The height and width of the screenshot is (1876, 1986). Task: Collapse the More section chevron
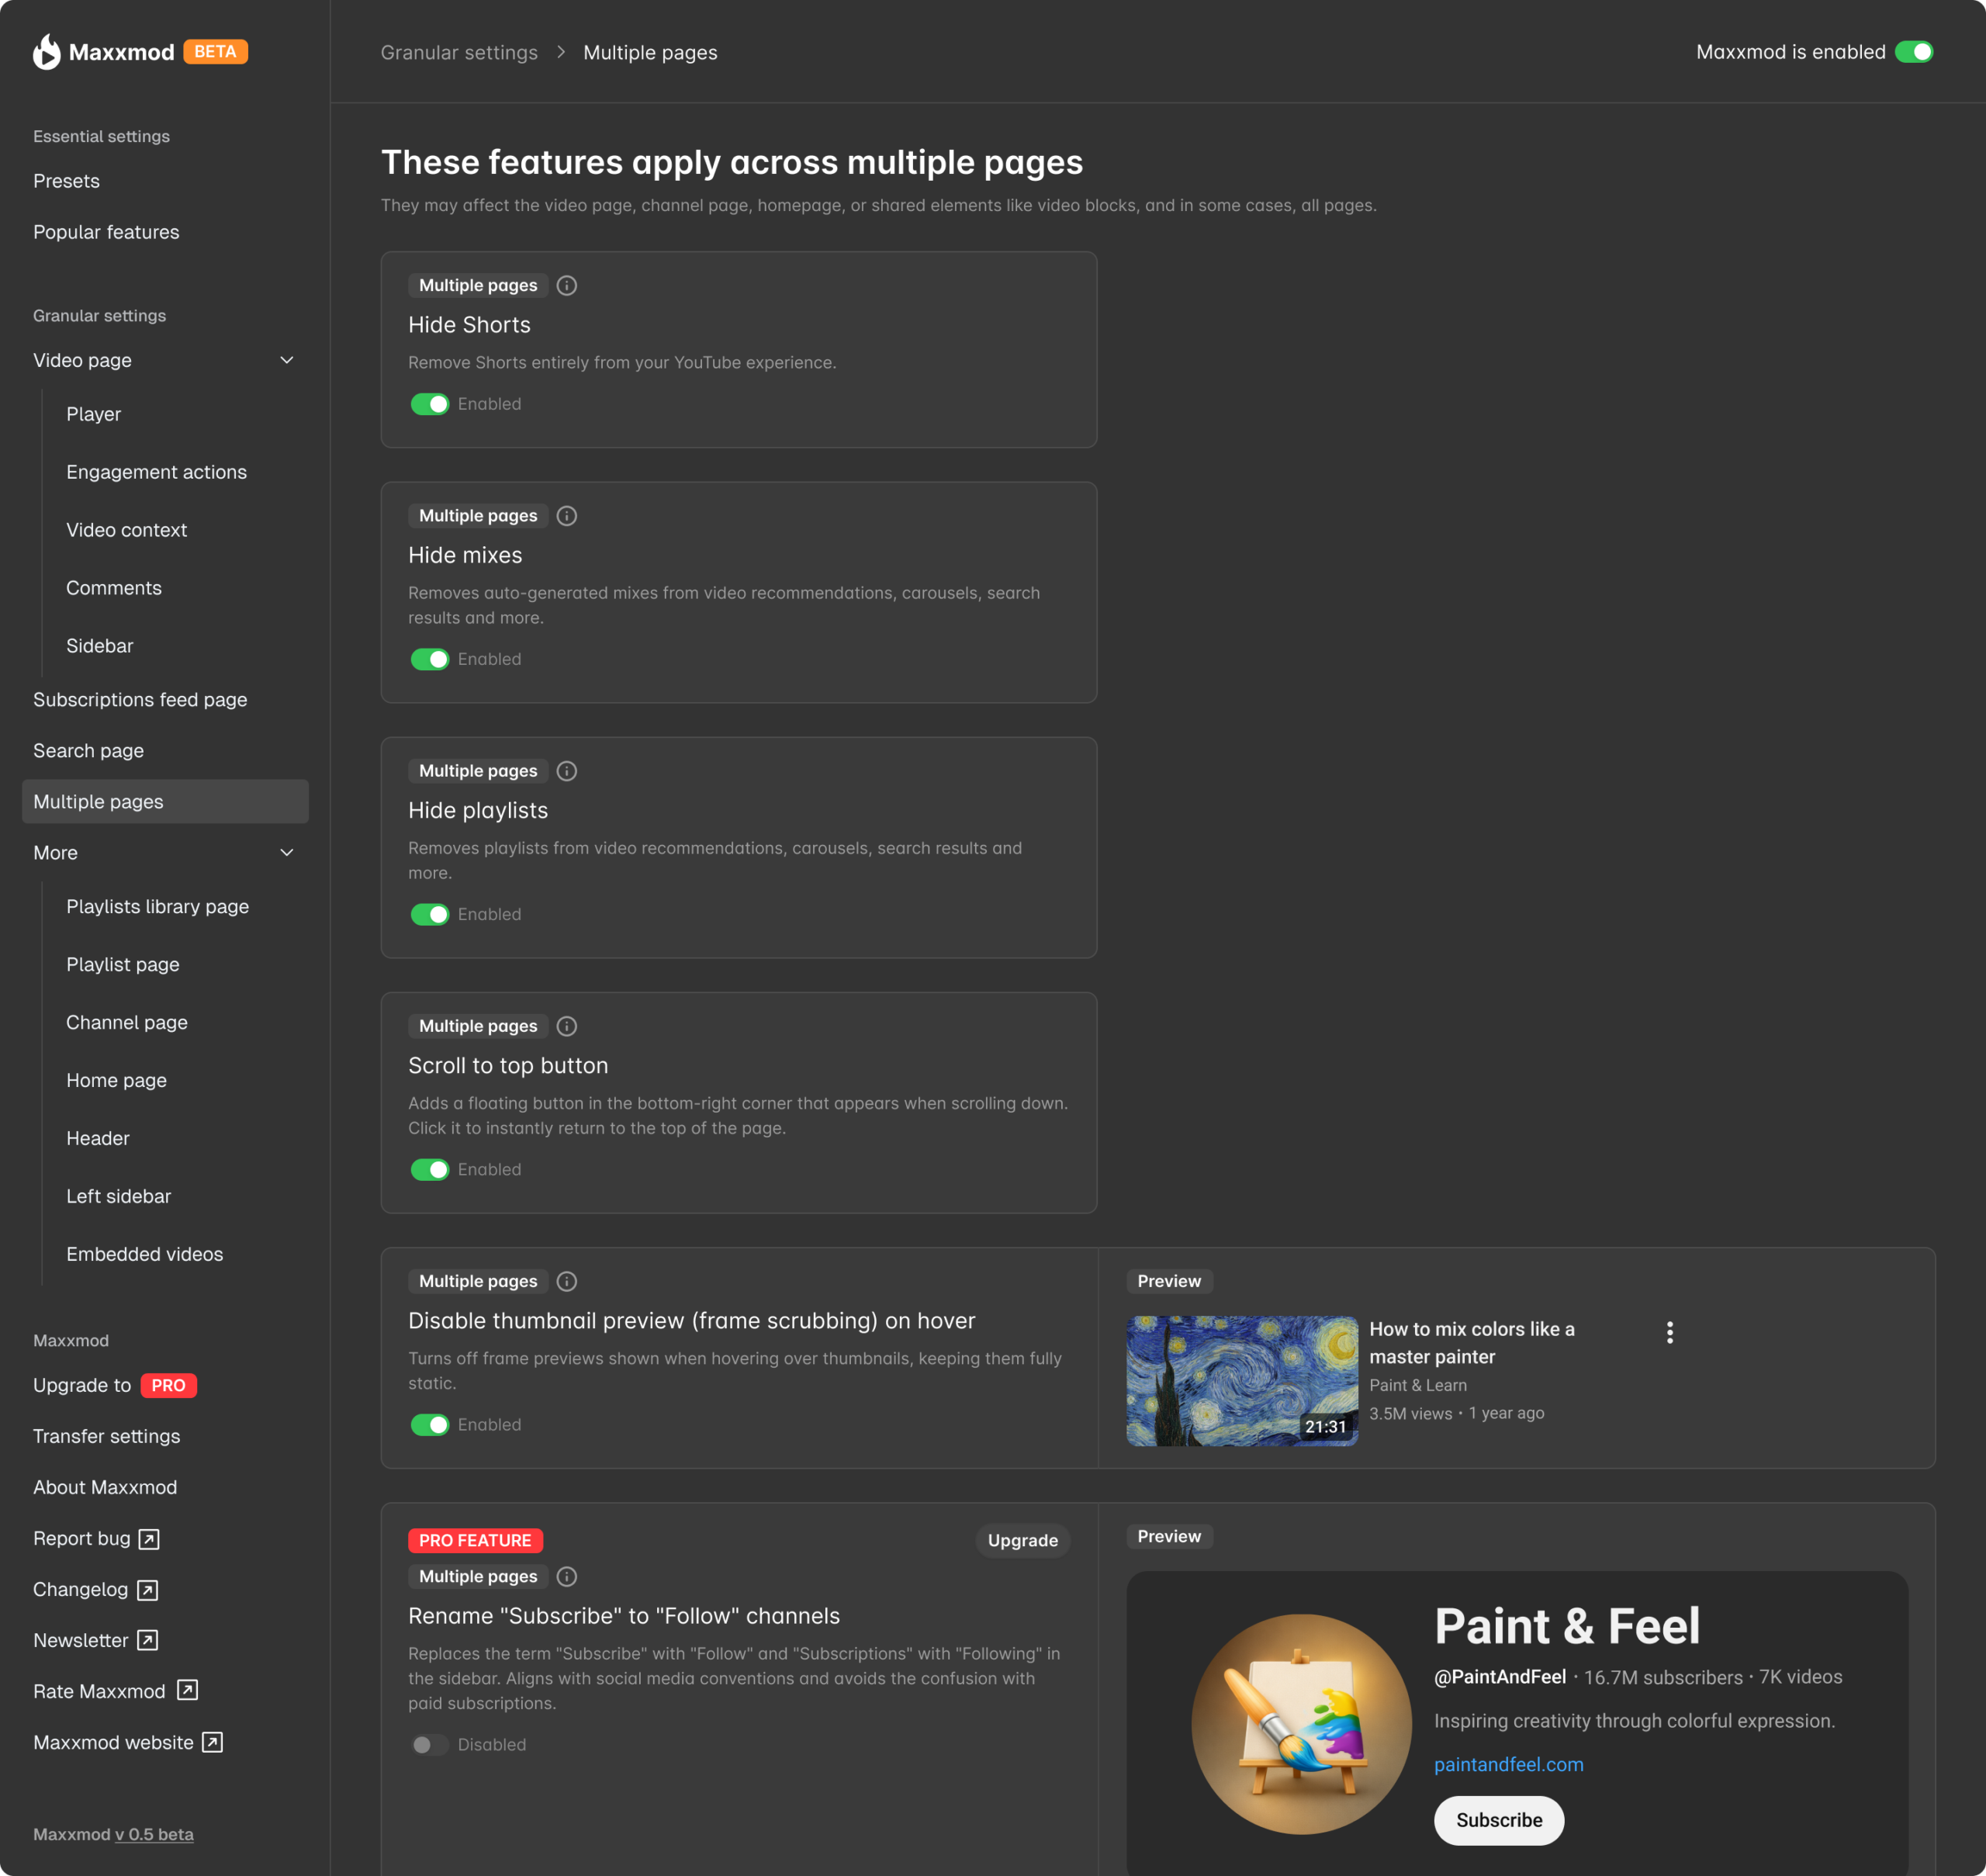coord(287,853)
